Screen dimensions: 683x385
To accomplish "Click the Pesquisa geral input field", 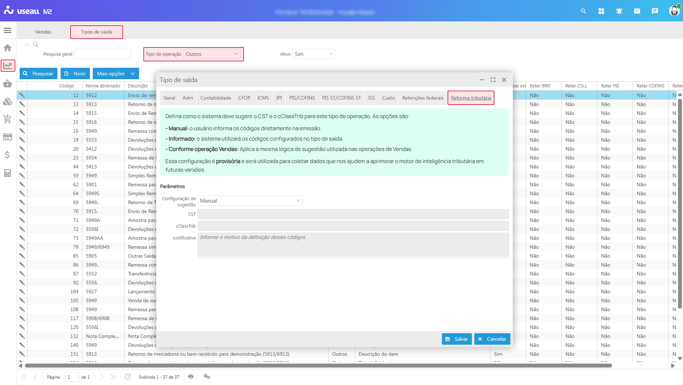I will (103, 54).
